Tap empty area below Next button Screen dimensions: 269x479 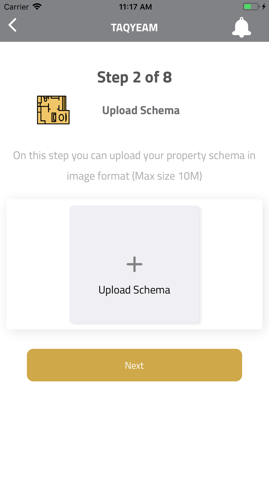134,428
